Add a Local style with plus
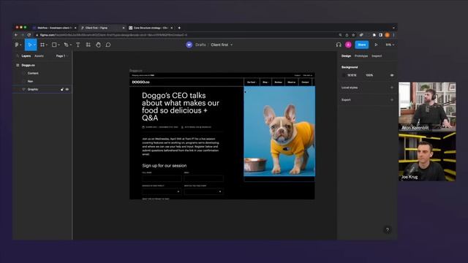The height and width of the screenshot is (263, 468). tap(392, 88)
